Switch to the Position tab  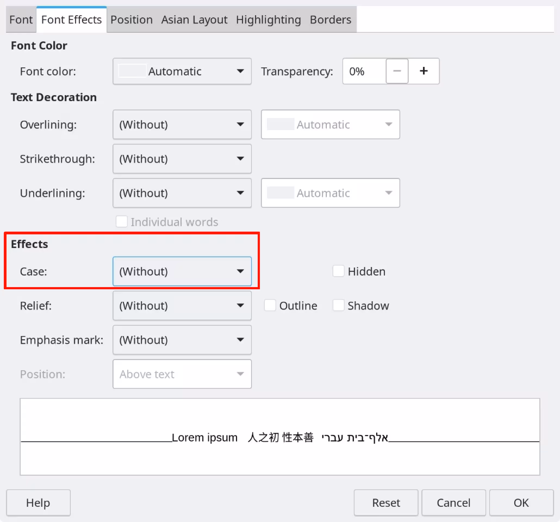tap(131, 19)
